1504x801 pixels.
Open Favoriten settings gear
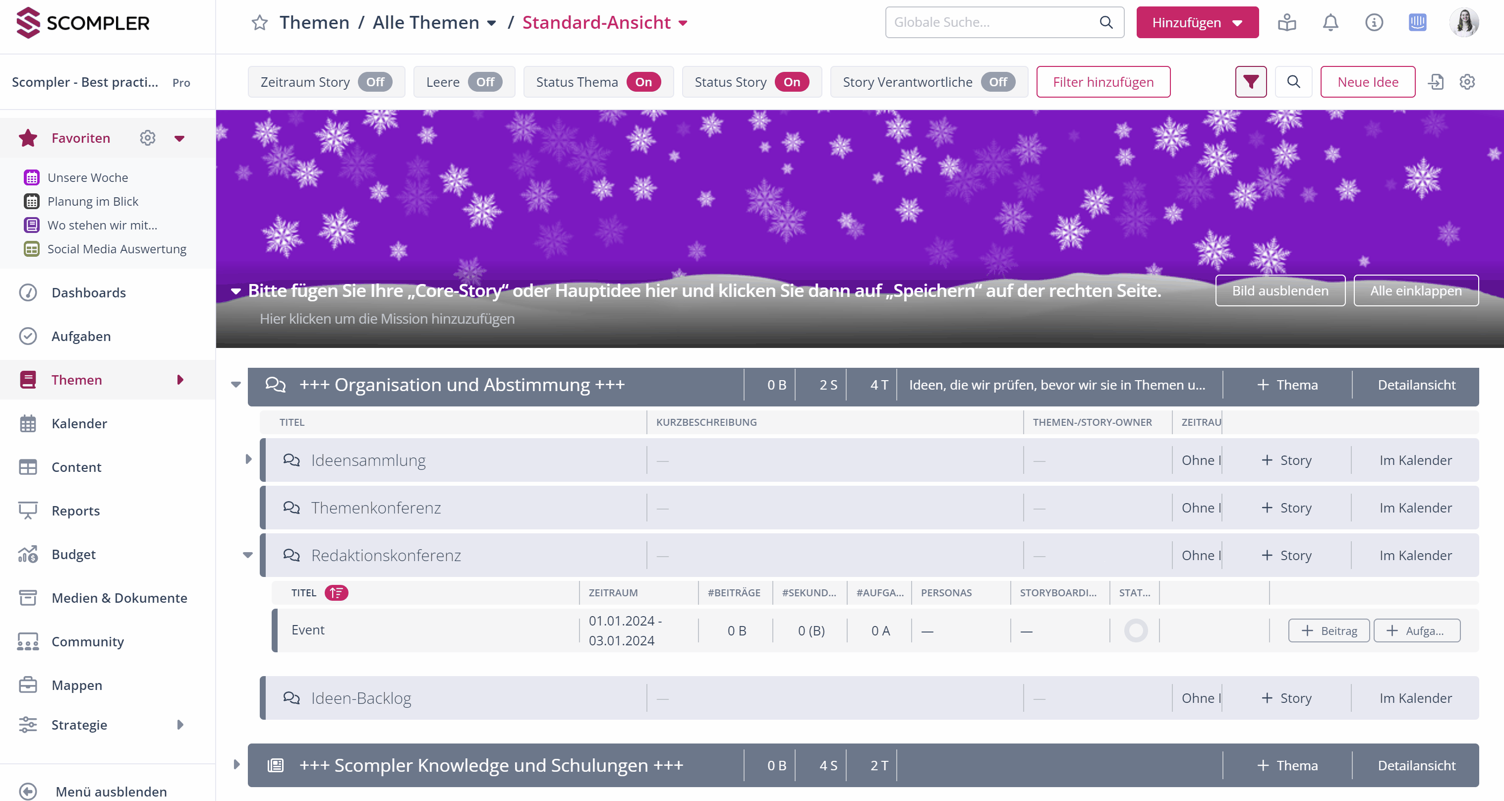coord(147,138)
